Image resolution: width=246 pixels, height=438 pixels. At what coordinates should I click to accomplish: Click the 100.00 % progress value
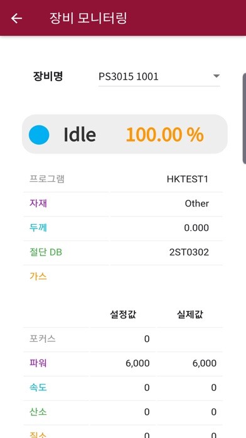pos(165,135)
